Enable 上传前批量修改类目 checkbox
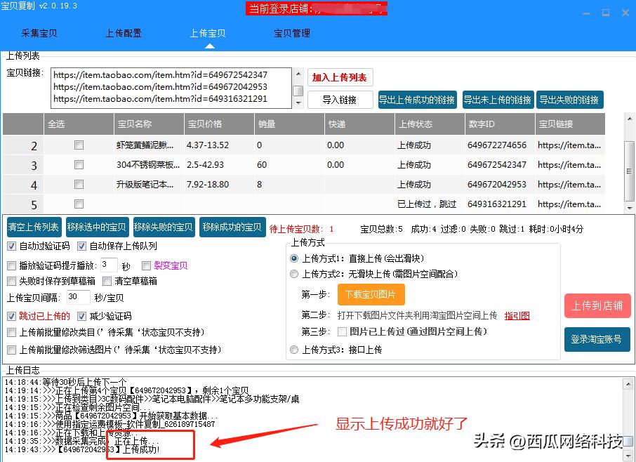The height and width of the screenshot is (462, 636). click(11, 333)
